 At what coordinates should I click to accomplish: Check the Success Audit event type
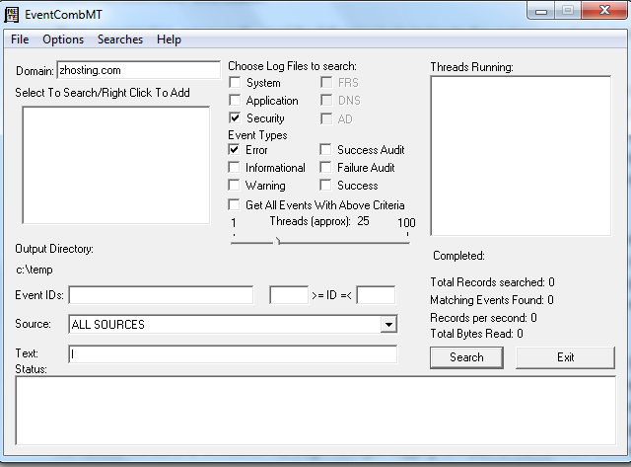(325, 149)
